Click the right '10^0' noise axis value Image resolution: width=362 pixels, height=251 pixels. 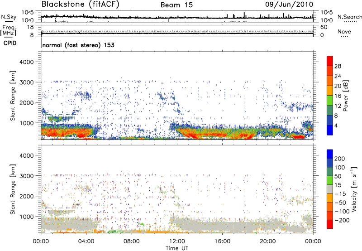point(326,20)
